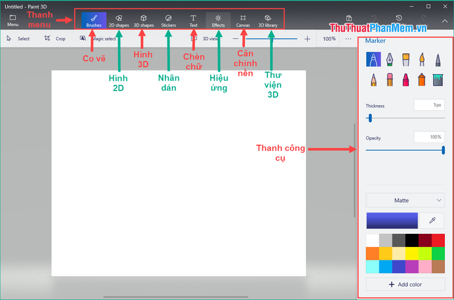Viewport: 454px width, 300px height.
Task: Pick the bright yellow color swatch
Action: click(412, 253)
